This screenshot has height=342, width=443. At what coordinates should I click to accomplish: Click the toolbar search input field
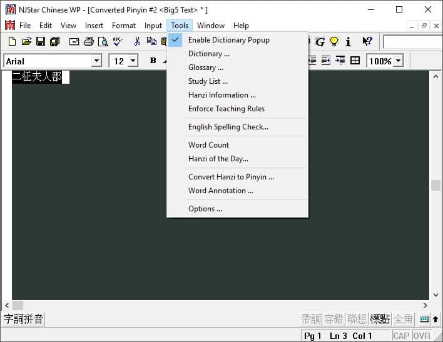(413, 42)
